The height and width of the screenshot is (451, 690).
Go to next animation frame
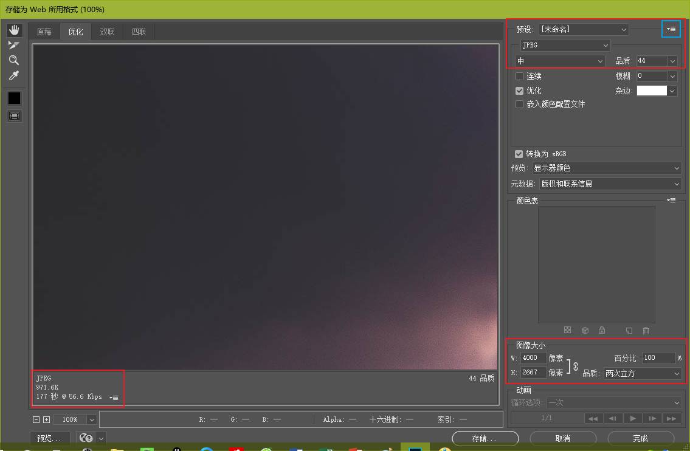point(652,418)
